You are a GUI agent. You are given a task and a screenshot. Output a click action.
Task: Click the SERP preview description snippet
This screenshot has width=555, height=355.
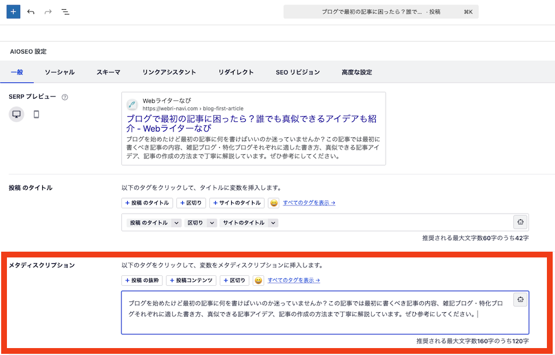(x=253, y=147)
